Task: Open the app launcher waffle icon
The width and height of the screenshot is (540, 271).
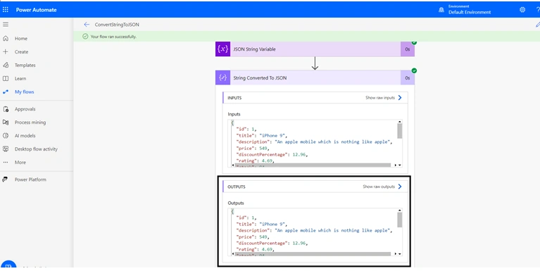Action: pos(6,10)
